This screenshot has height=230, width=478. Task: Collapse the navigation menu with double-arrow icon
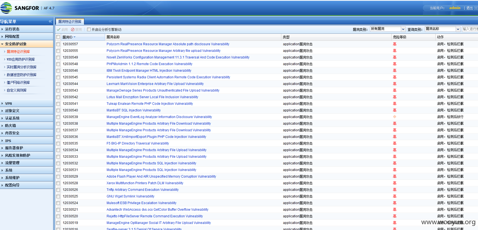click(50, 22)
